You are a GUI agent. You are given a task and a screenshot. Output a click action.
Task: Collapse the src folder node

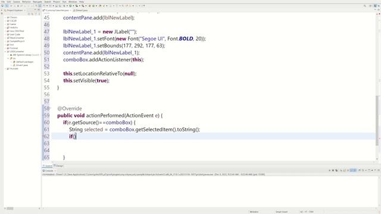click(8, 58)
